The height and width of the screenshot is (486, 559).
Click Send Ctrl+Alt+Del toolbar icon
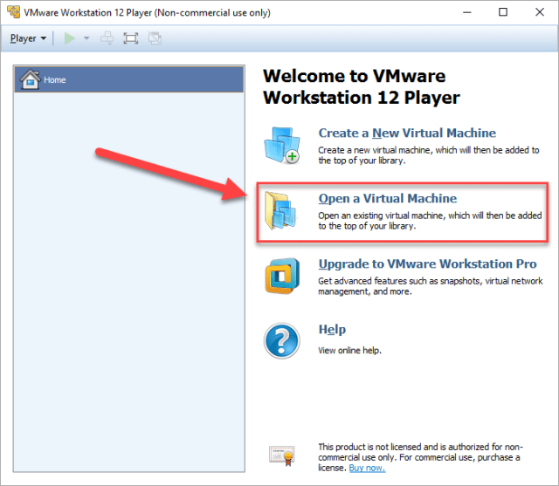[x=107, y=38]
